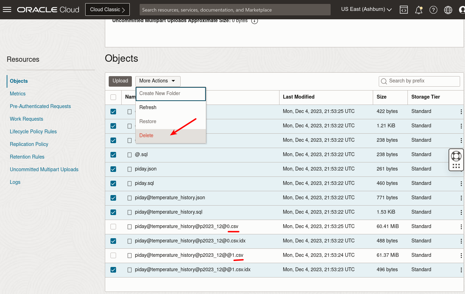Open the kebab menu for piday.json row
Image resolution: width=465 pixels, height=294 pixels.
[461, 169]
